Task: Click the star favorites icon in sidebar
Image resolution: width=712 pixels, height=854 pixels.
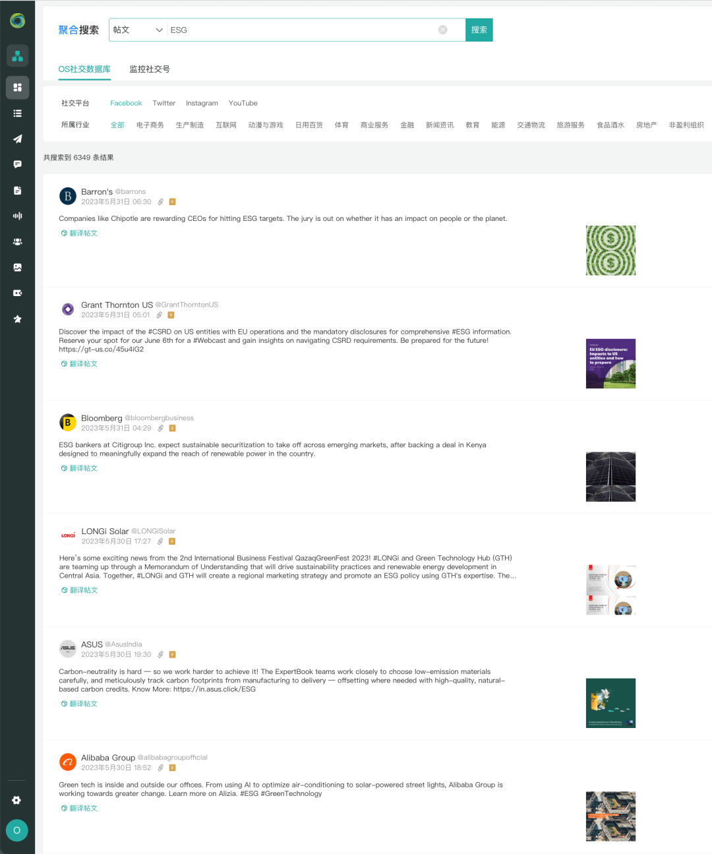Action: pyautogui.click(x=18, y=319)
